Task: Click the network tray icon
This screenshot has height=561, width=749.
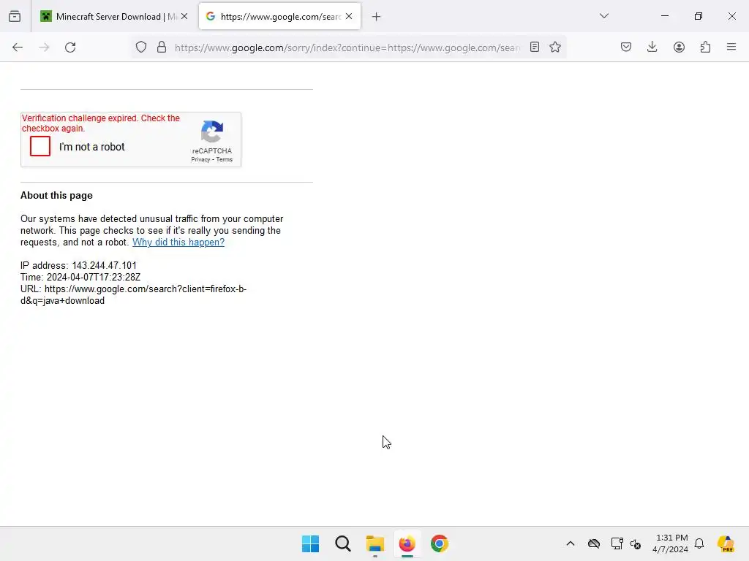Action: pyautogui.click(x=617, y=543)
